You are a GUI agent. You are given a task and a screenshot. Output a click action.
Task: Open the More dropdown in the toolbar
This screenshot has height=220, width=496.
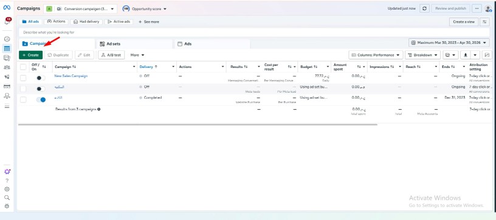point(137,55)
